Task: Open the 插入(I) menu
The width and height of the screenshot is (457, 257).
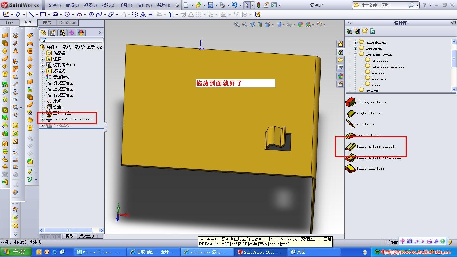Action: point(108,5)
